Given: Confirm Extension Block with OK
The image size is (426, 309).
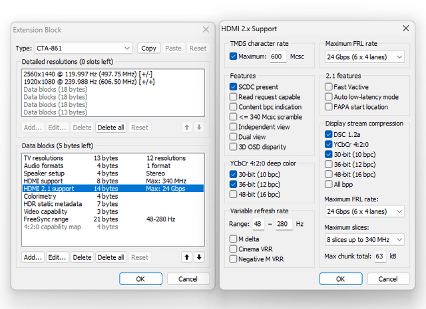Looking at the screenshot, I should pyautogui.click(x=140, y=279).
